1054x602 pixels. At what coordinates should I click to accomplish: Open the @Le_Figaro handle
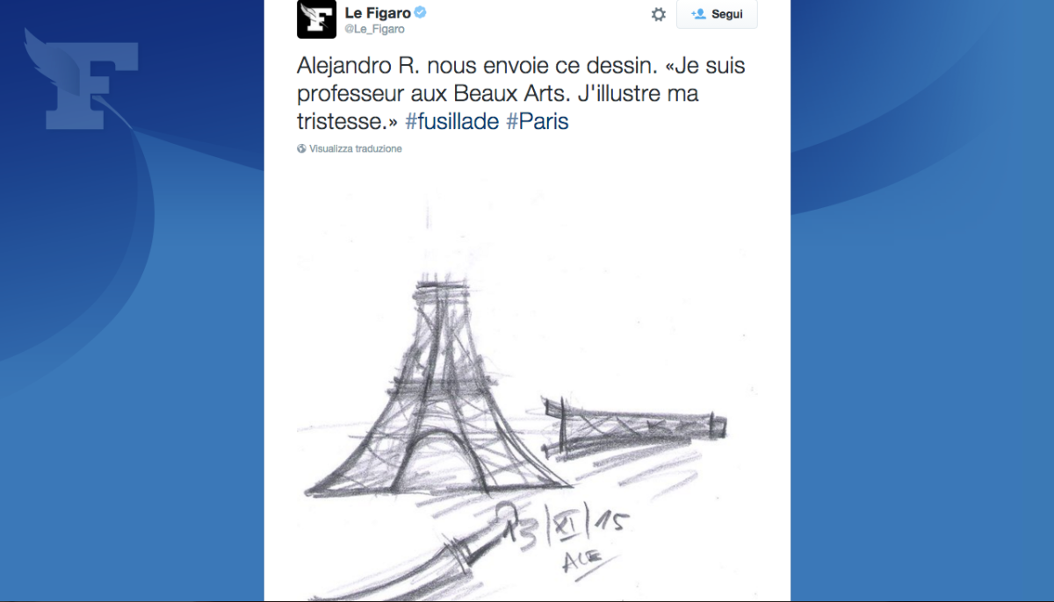point(374,29)
